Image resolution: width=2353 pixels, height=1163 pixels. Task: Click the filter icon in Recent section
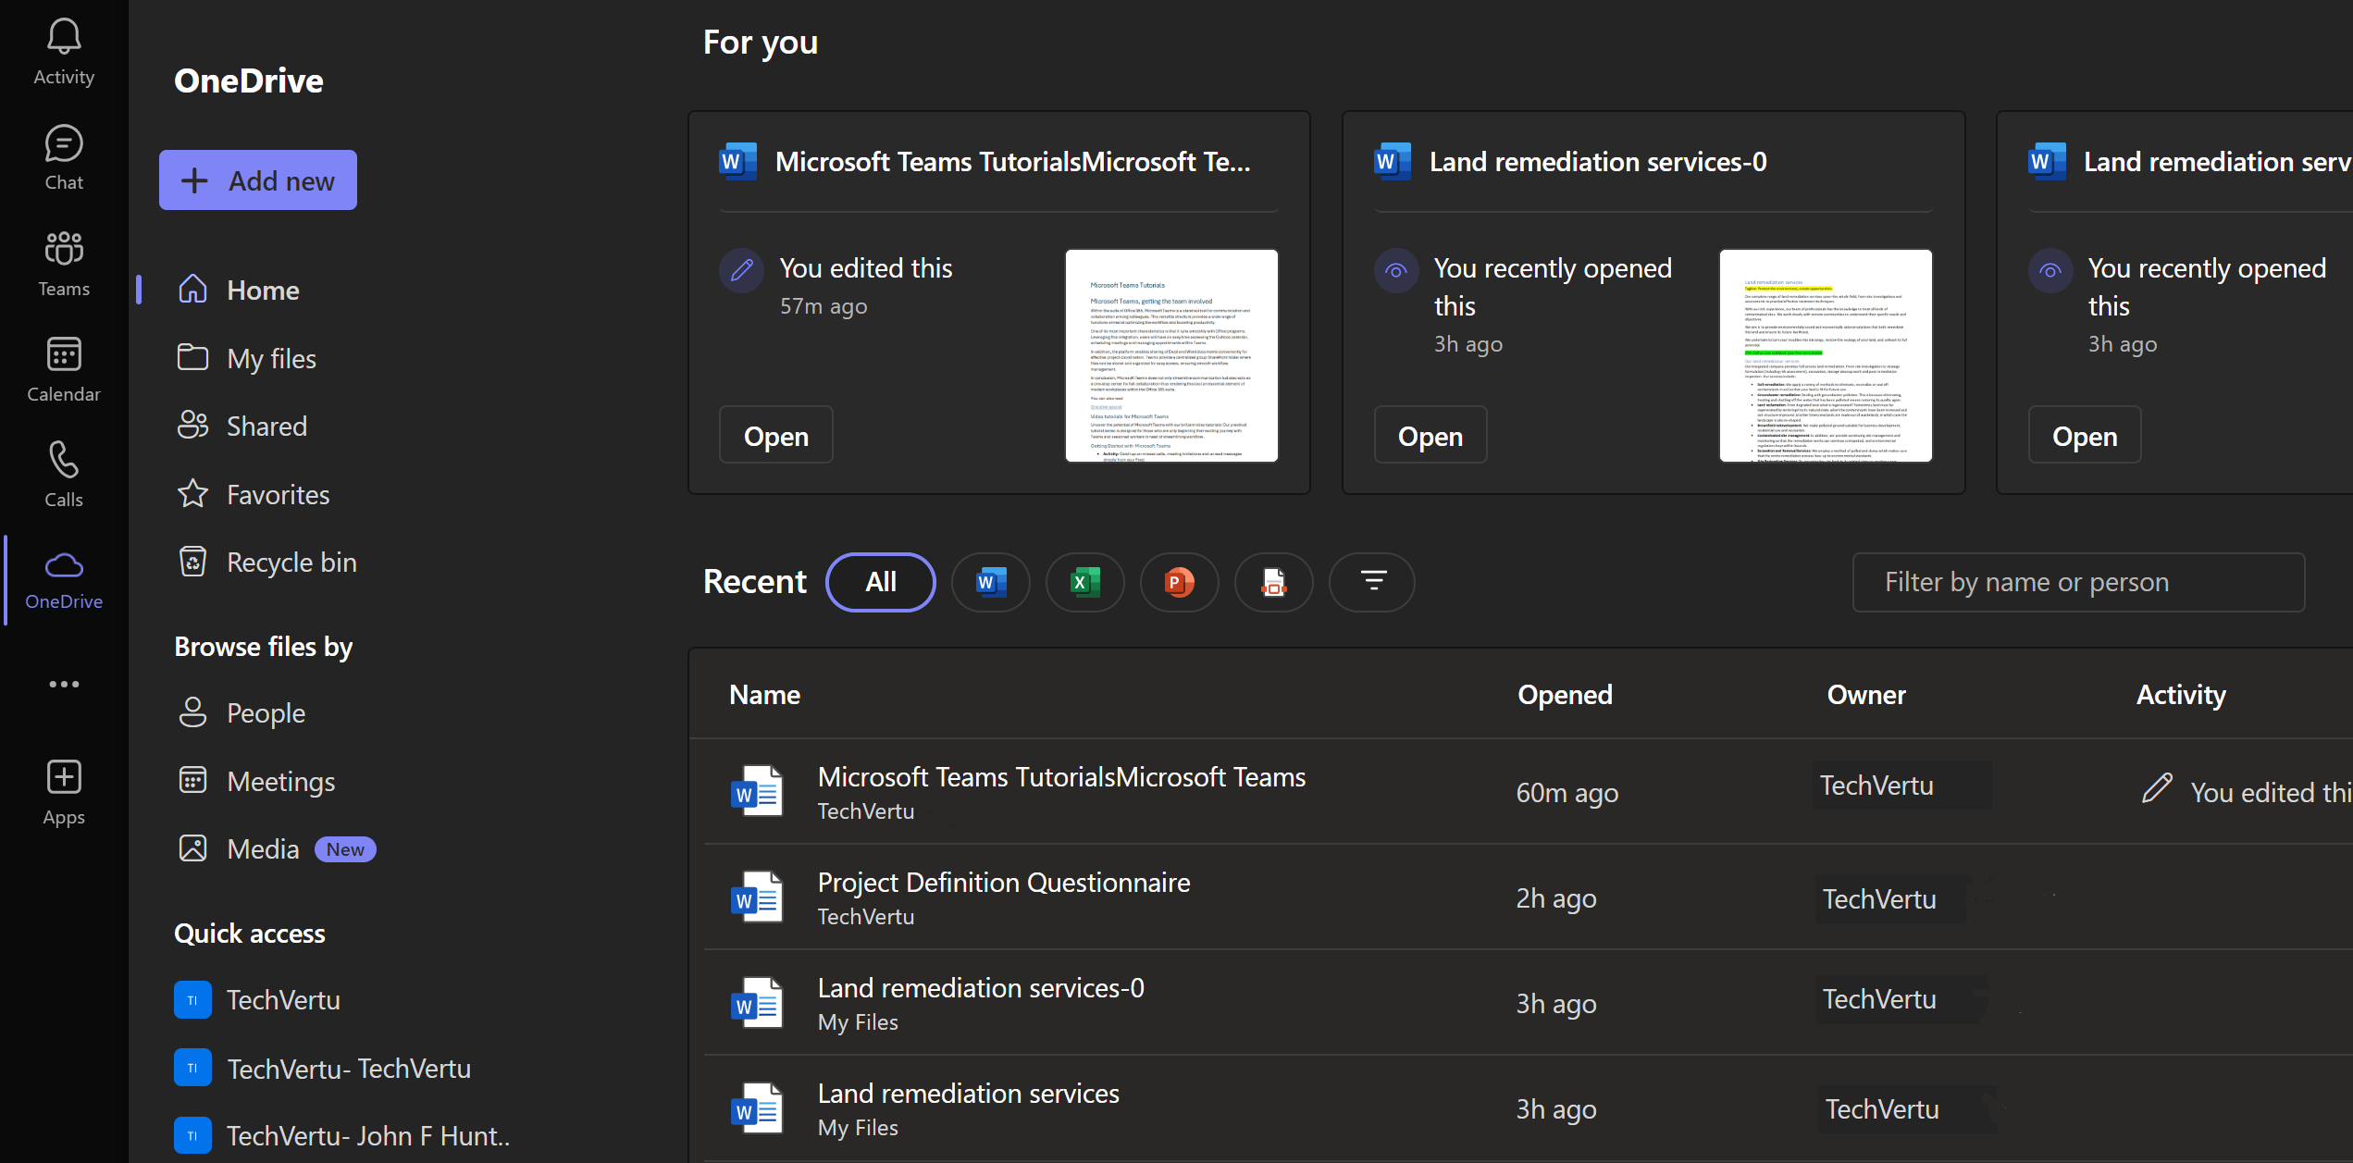point(1373,581)
